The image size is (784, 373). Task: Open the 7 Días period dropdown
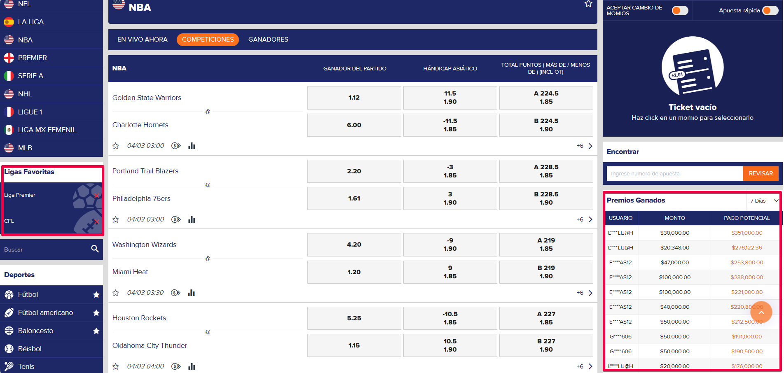click(x=764, y=201)
